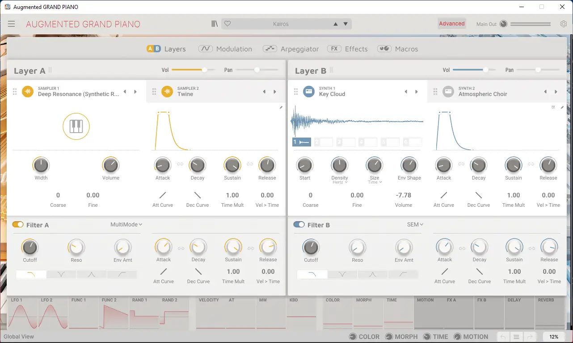Like the Kairos preset with heart icon
This screenshot has height=343, width=573.
click(x=228, y=24)
